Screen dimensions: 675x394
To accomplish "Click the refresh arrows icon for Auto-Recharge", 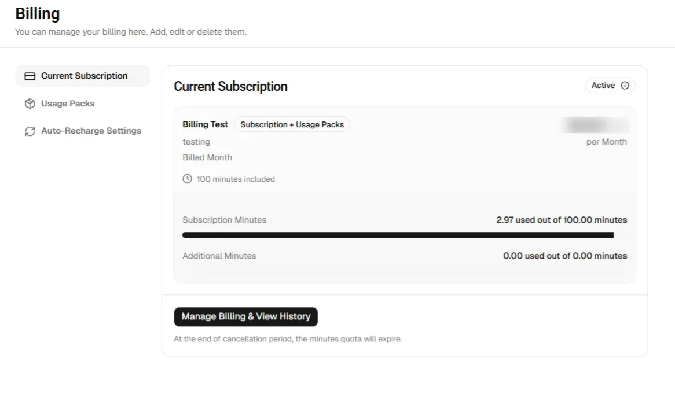I will click(30, 131).
